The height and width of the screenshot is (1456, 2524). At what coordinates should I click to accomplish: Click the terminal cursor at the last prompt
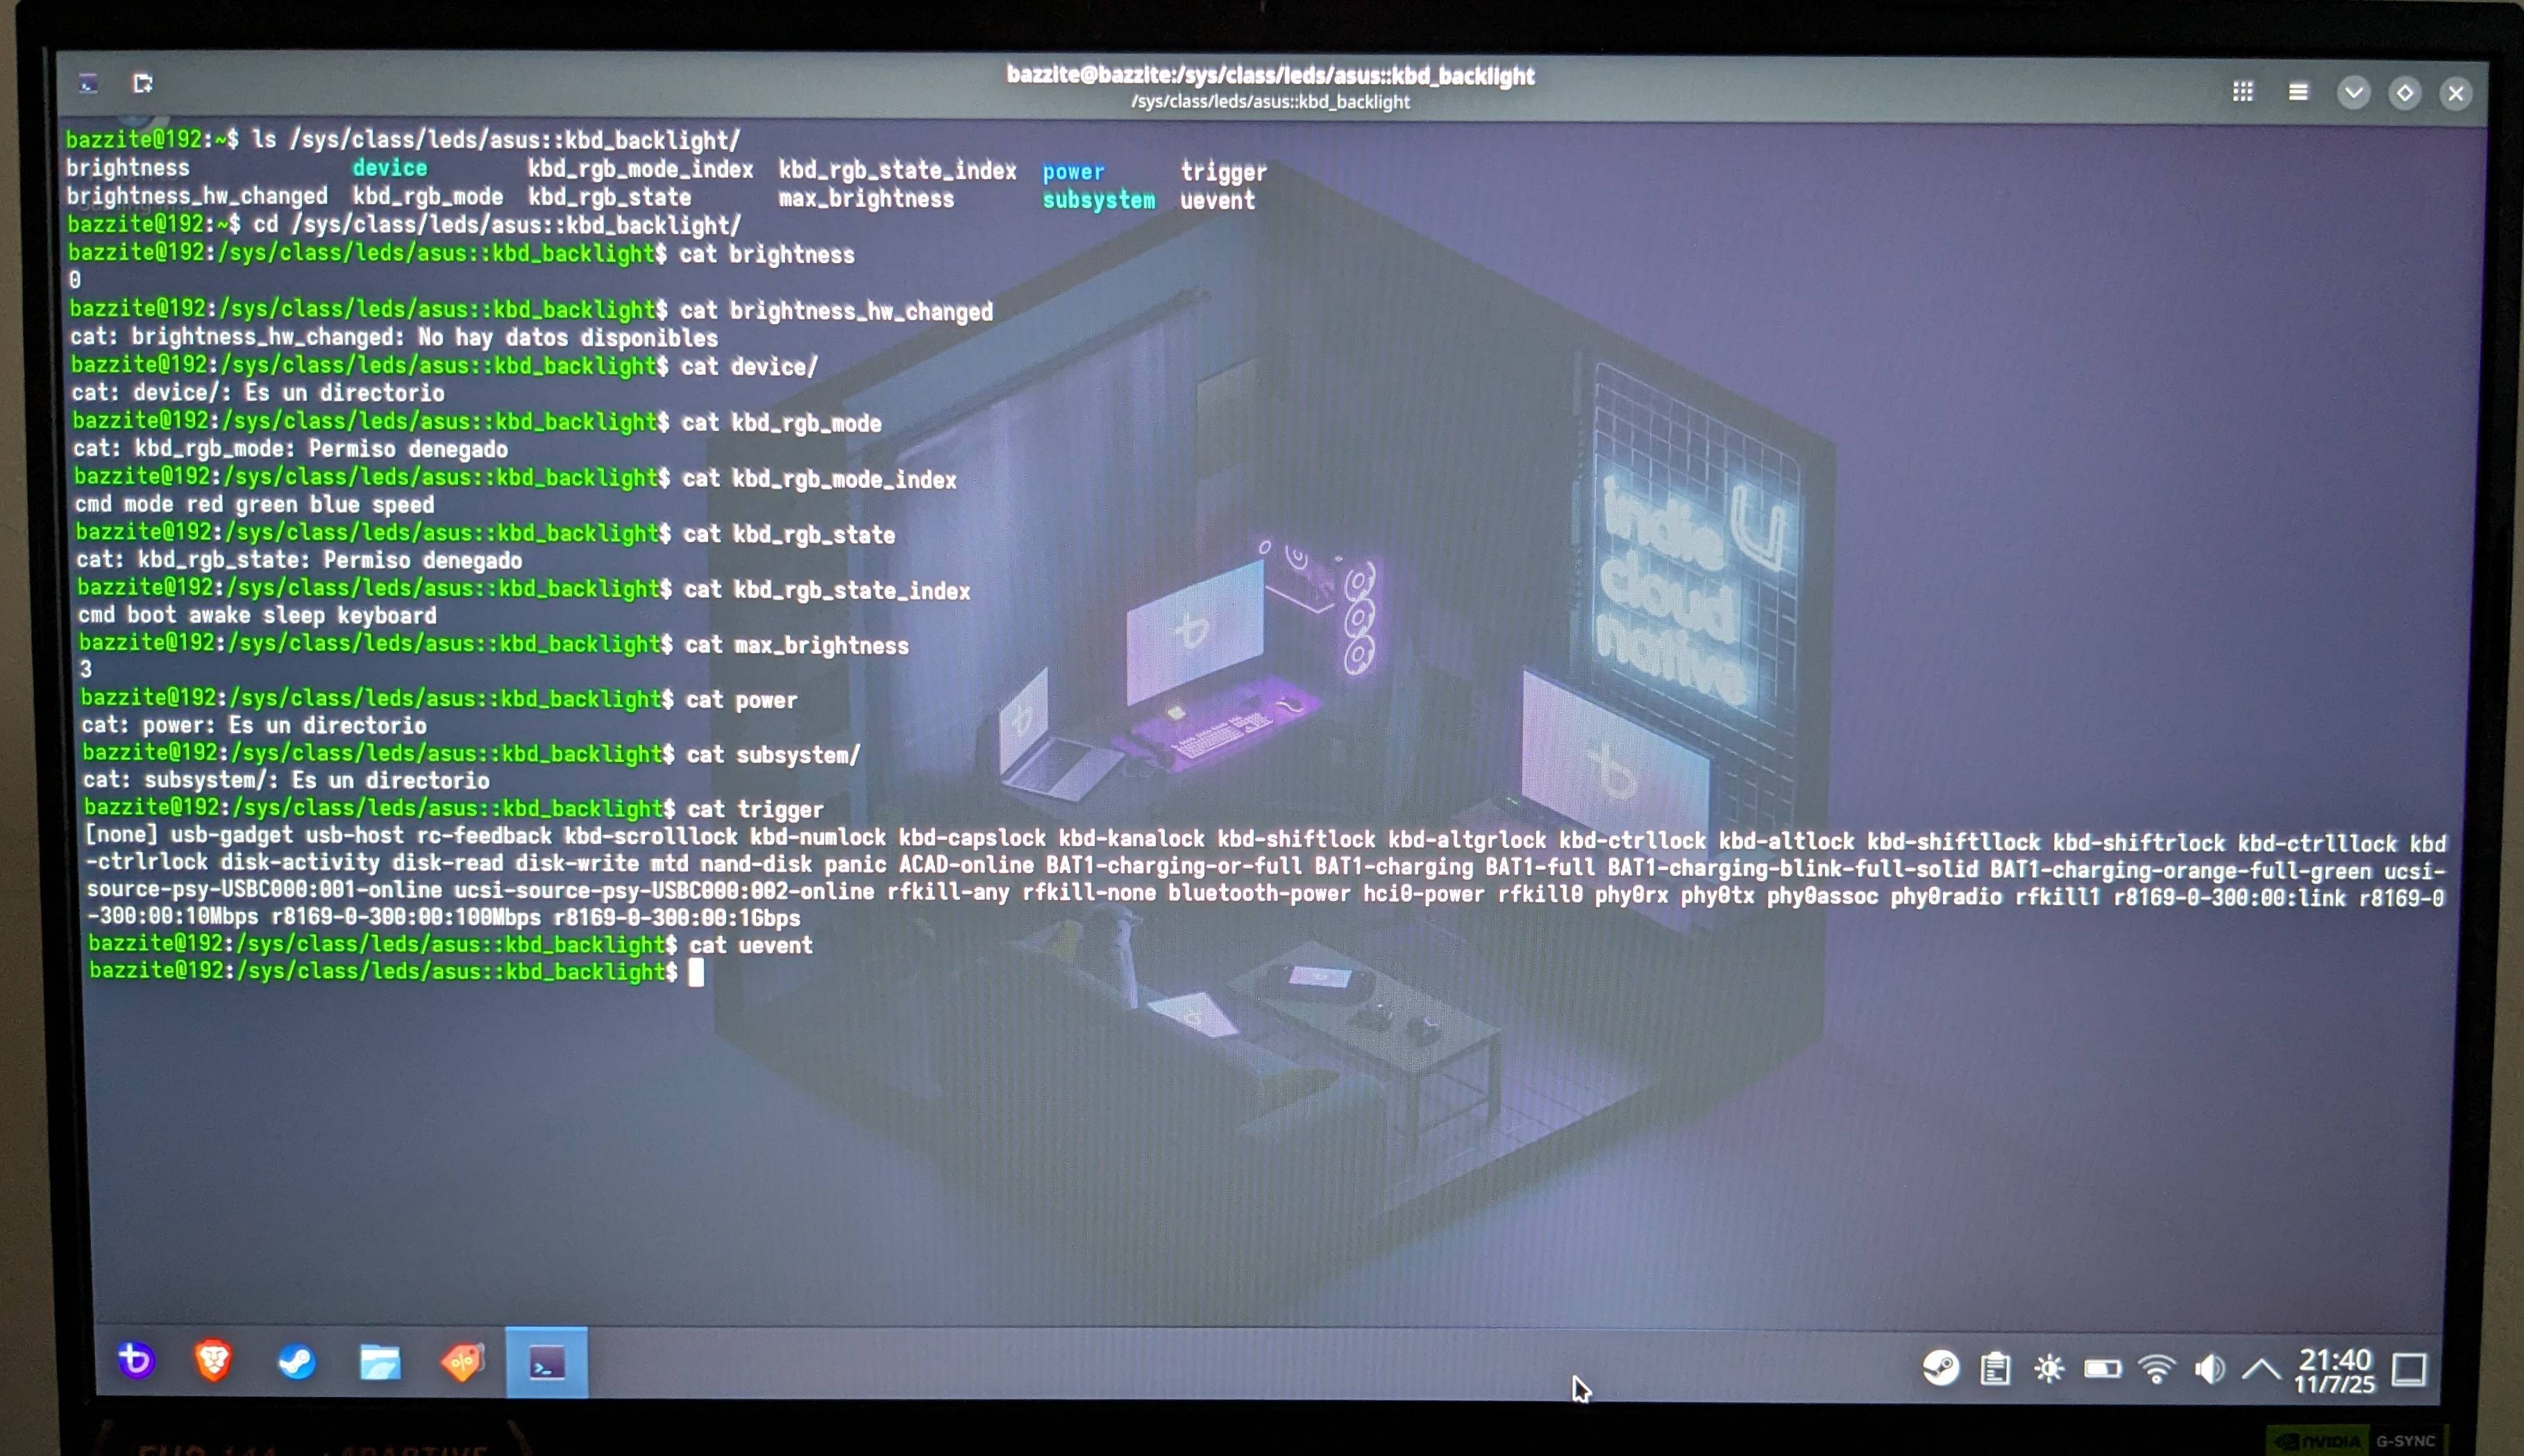coord(696,972)
